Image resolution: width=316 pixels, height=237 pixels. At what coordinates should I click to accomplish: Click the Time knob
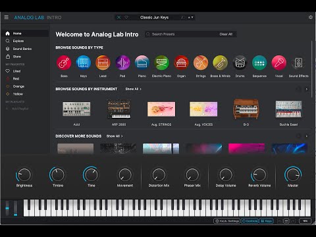[92, 175]
